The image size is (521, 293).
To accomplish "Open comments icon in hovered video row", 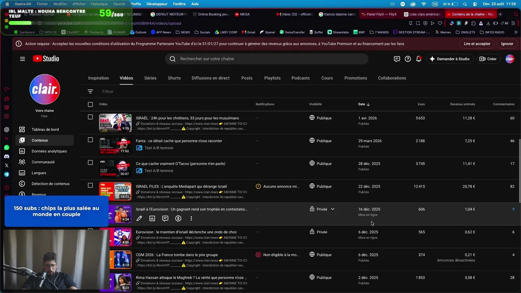I will [x=165, y=219].
